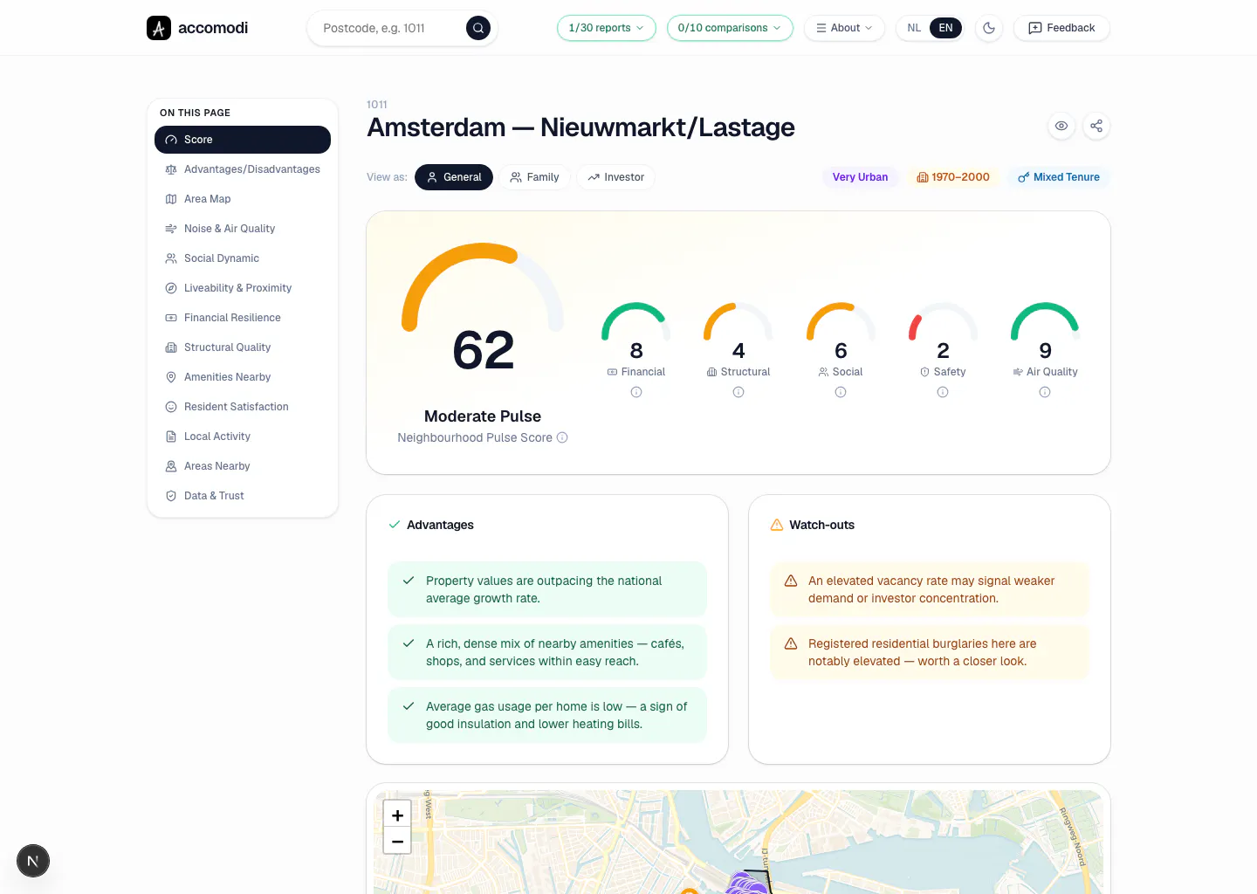Zoom in on the map

[397, 815]
